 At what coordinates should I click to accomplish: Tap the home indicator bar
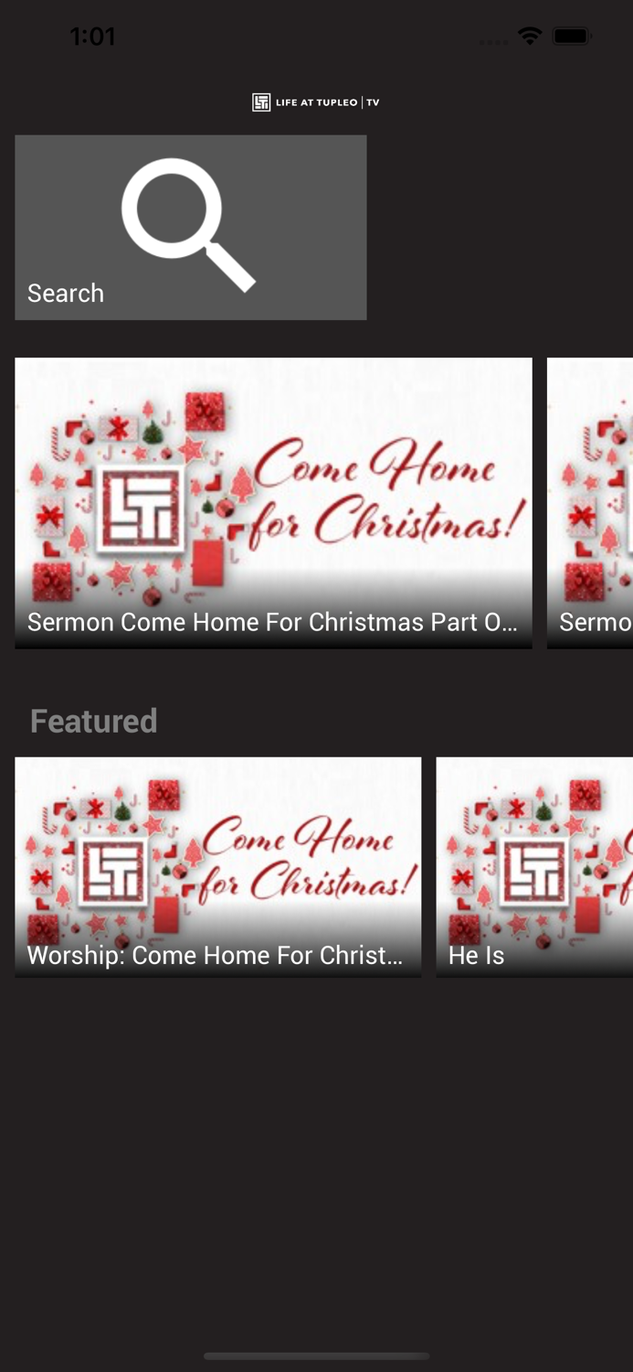click(316, 1356)
